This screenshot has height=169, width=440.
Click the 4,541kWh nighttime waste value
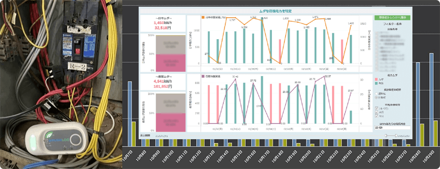coord(162,81)
